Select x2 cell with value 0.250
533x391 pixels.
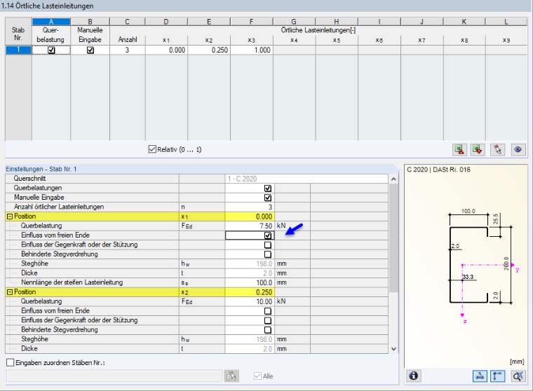[x=209, y=50]
